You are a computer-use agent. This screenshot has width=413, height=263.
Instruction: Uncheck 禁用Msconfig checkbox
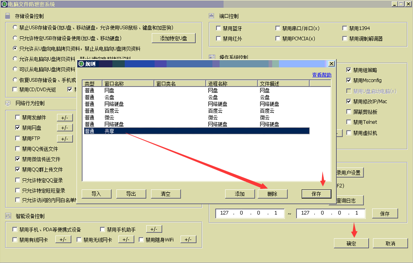coord(349,81)
